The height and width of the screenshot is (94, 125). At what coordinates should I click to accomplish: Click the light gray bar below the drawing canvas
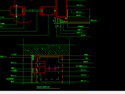[63, 92]
